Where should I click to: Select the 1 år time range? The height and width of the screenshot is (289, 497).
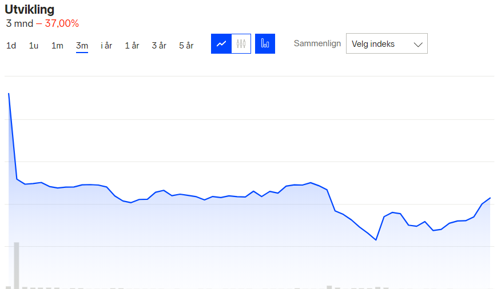pos(132,46)
